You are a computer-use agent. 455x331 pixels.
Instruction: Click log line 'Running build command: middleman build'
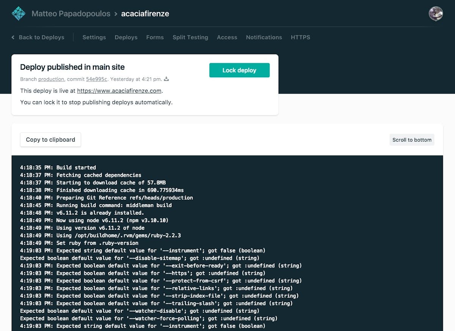point(96,205)
